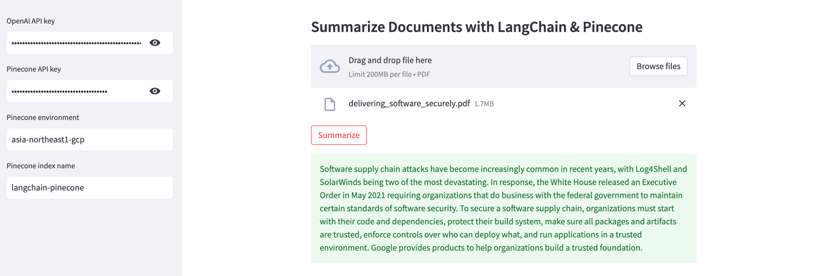Click the Pinecone environment label
Screen dimensions: 824x276
pos(43,118)
